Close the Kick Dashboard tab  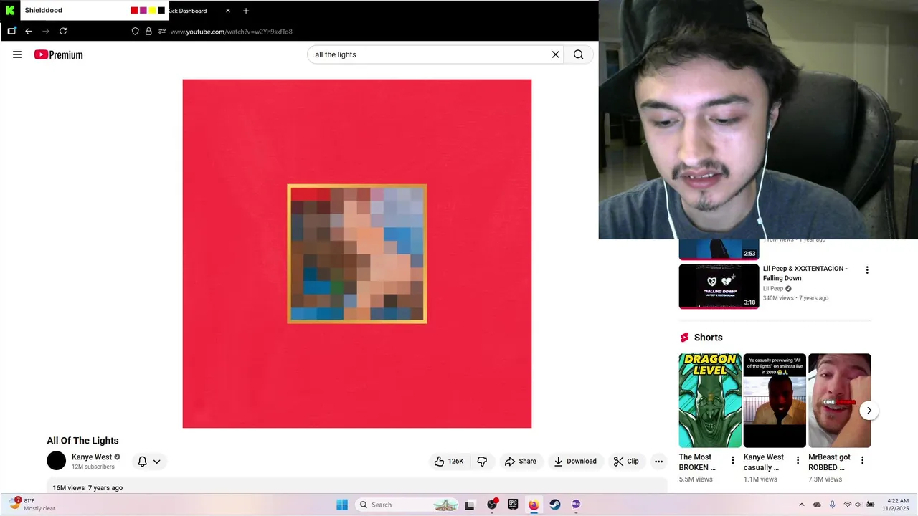coord(228,11)
